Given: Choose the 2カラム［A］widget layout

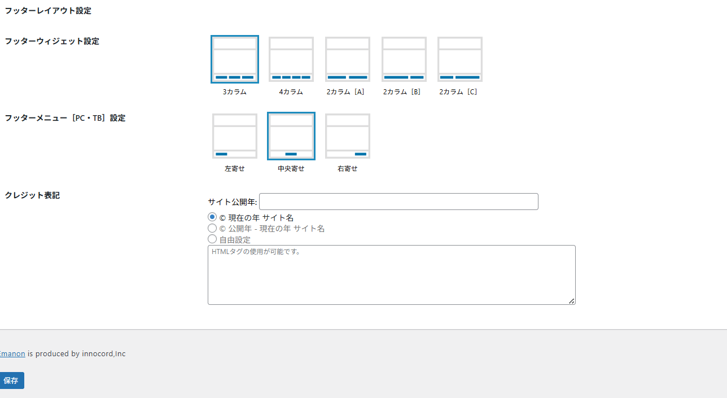Looking at the screenshot, I should 347,59.
